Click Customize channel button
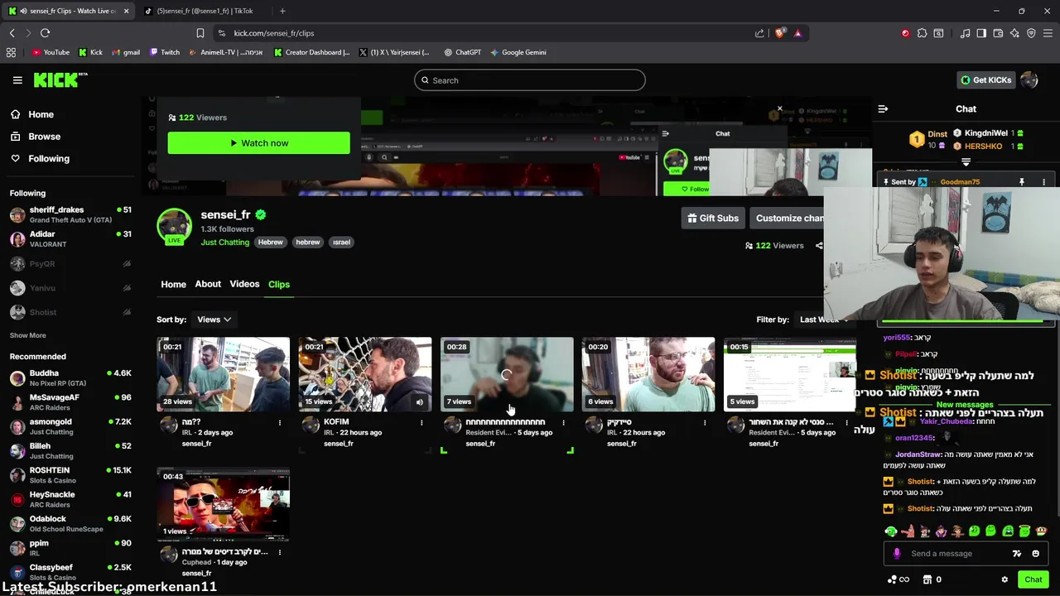Viewport: 1060px width, 596px height. 786,219
